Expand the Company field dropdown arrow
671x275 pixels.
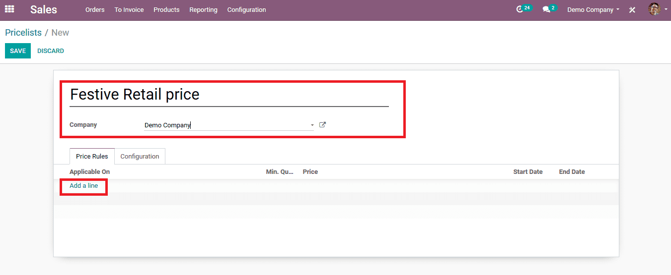312,125
